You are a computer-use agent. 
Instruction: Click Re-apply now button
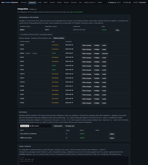click(x=70, y=126)
